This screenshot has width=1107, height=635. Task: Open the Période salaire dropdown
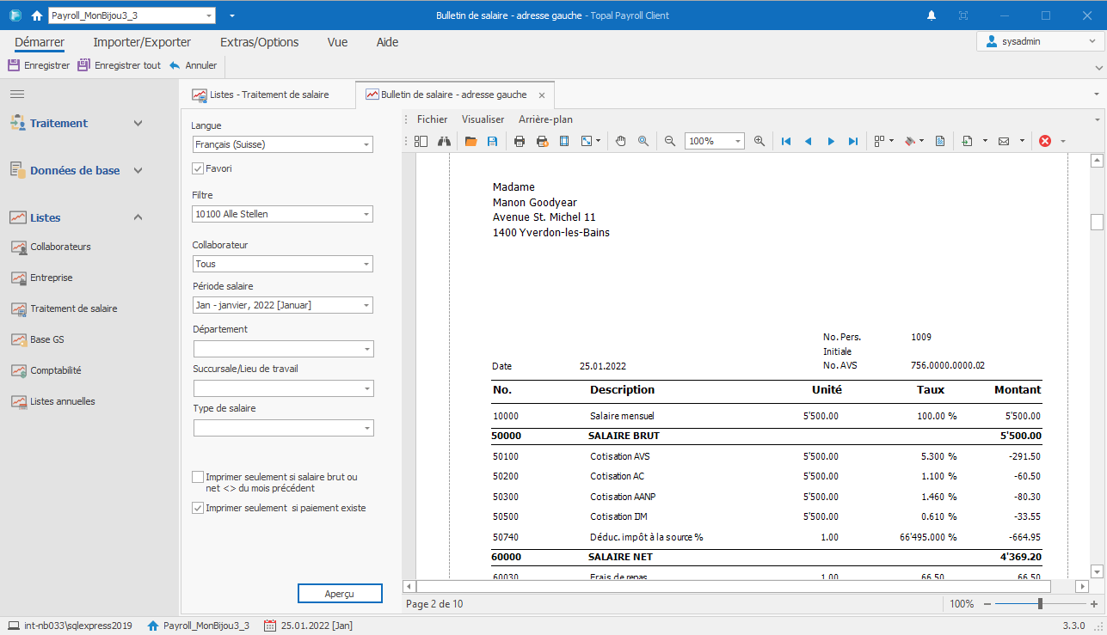[x=366, y=305]
